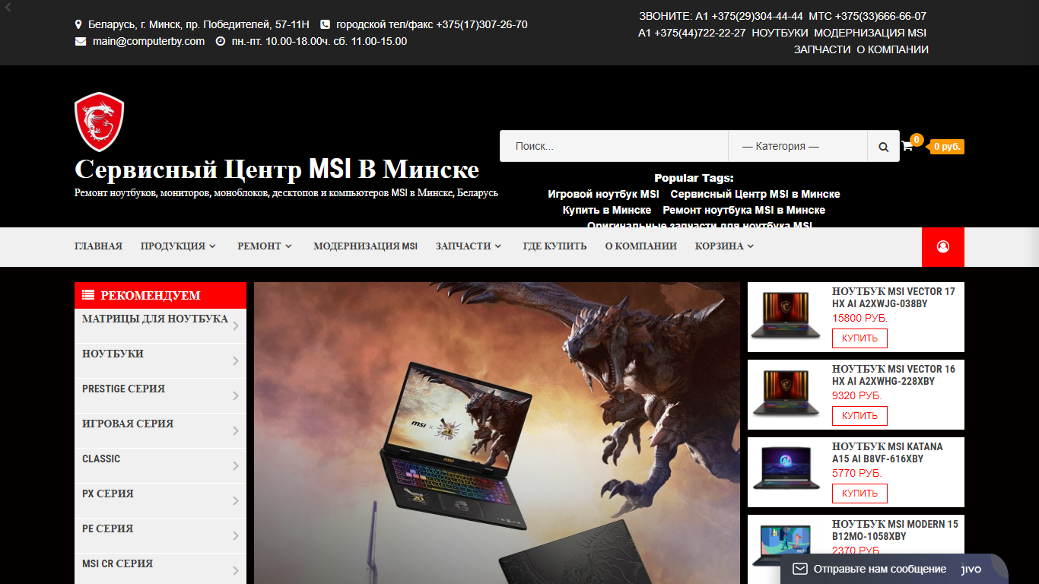
Task: Open О КОМПАНИИ link in top header
Action: point(892,49)
